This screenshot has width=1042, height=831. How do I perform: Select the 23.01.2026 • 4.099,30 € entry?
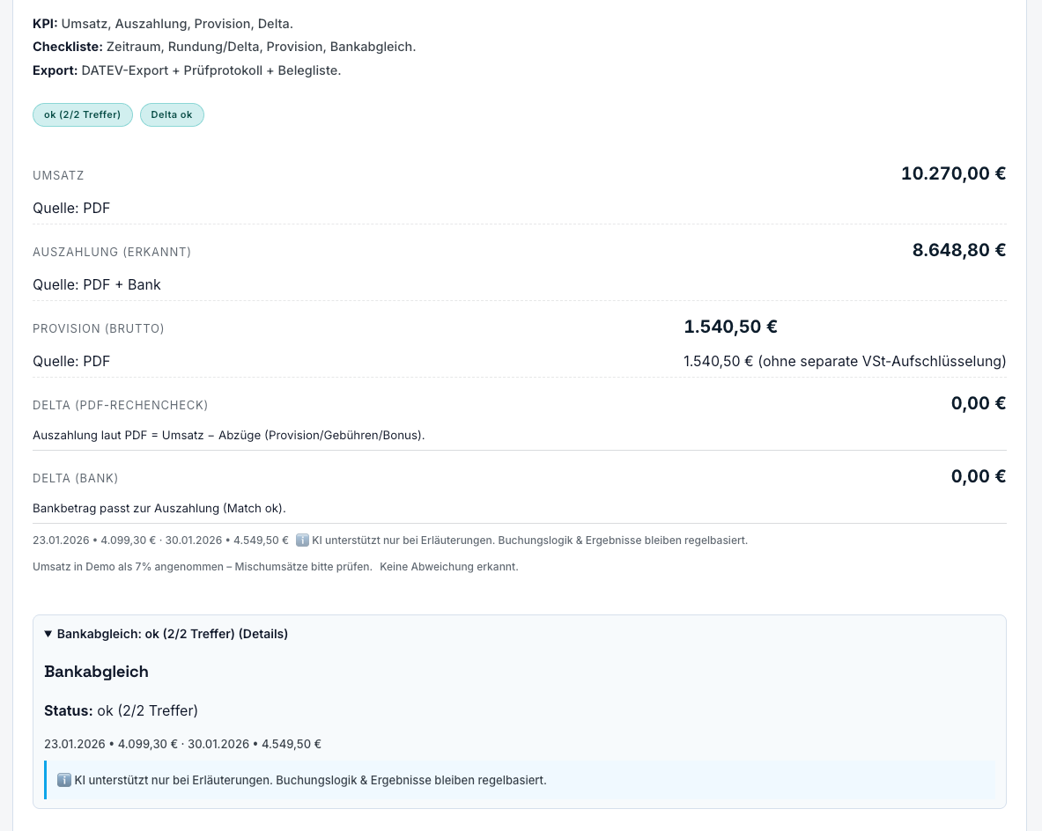click(109, 744)
